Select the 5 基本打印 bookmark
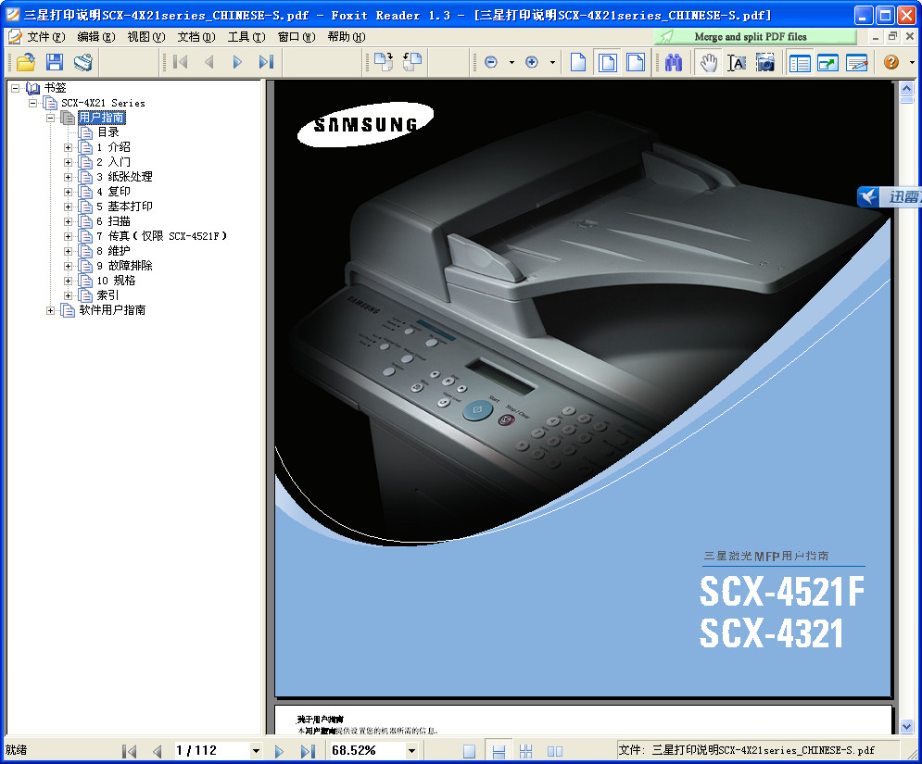The width and height of the screenshot is (922, 764). [x=124, y=207]
